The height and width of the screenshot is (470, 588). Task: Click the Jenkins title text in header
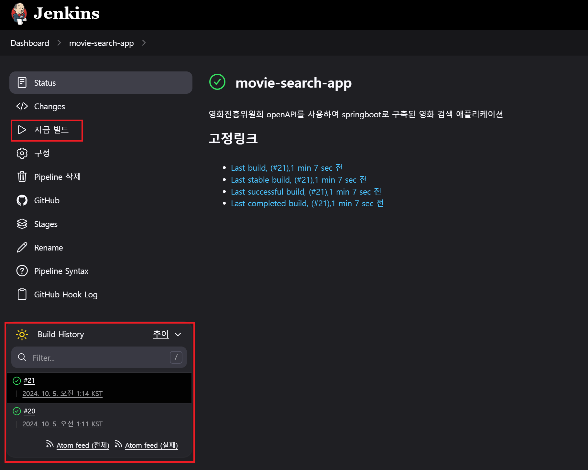[x=66, y=13]
